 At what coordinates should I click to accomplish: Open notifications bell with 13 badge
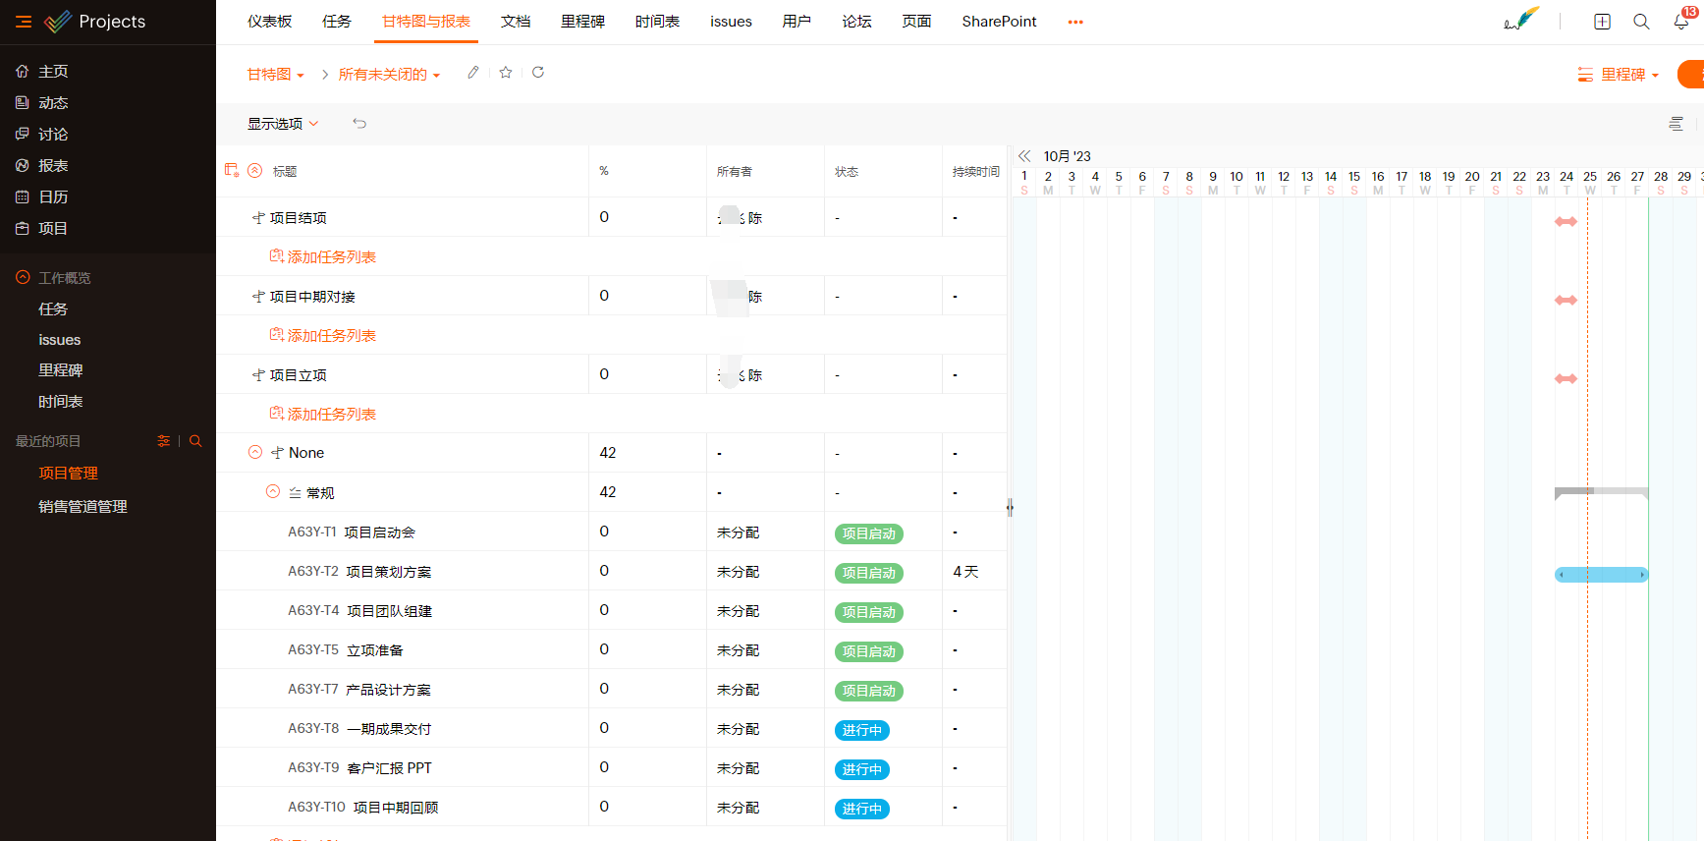coord(1681,22)
